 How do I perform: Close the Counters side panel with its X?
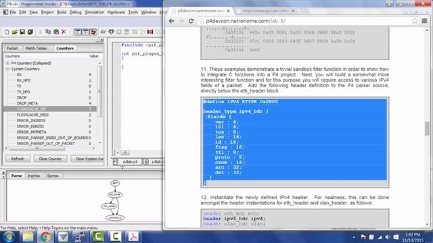click(x=101, y=40)
